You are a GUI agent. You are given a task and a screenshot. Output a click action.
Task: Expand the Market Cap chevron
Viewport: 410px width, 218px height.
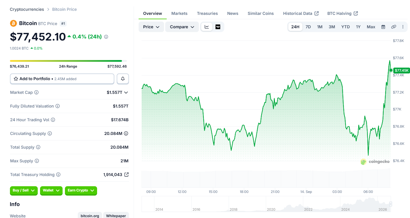coord(126,92)
